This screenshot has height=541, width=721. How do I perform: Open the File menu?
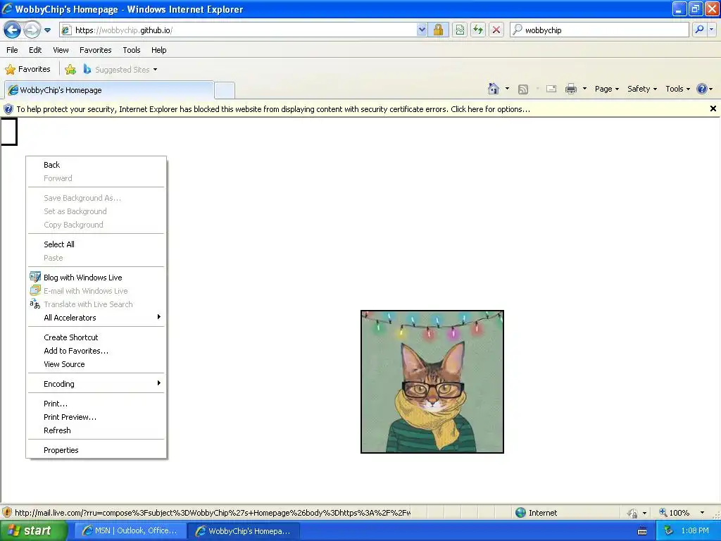point(12,50)
